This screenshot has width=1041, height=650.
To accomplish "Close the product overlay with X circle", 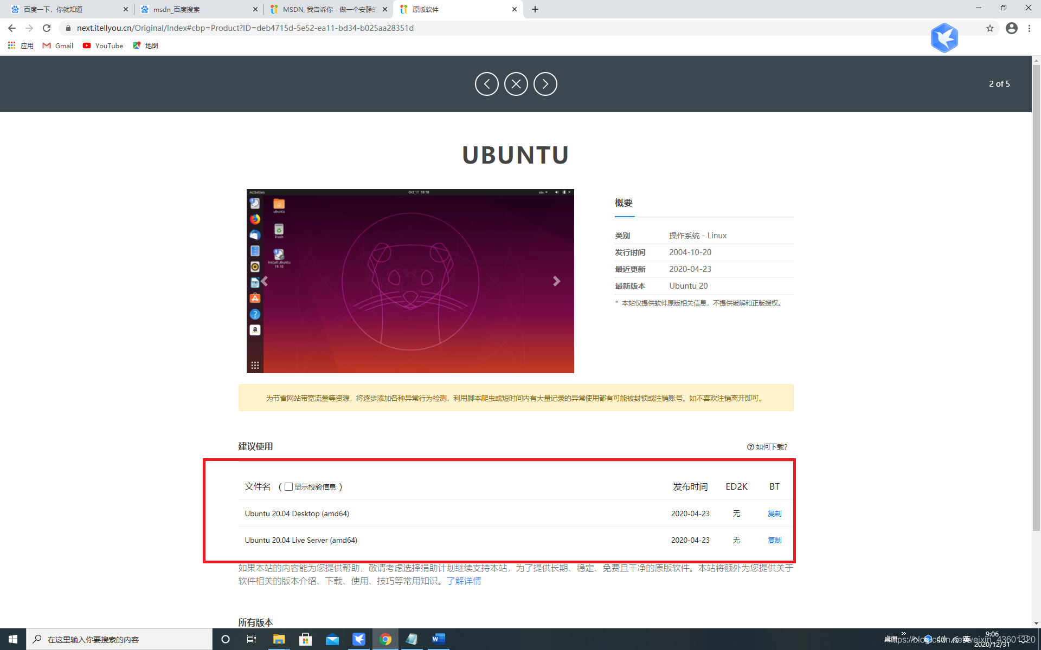I will [x=516, y=84].
